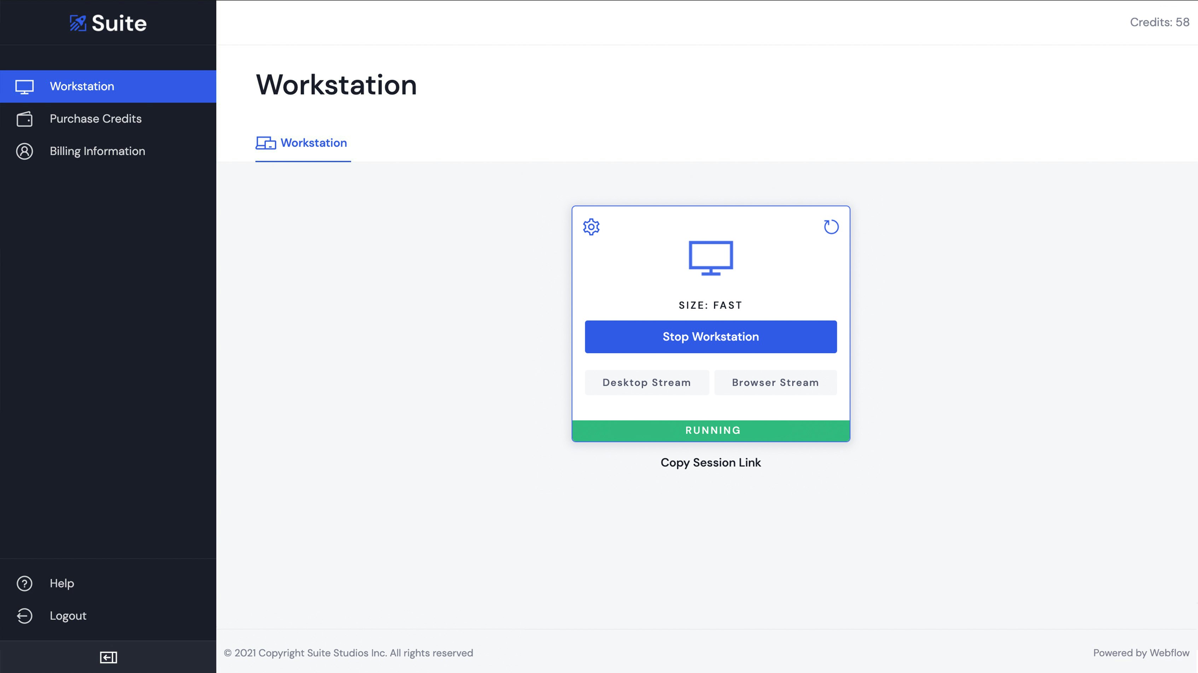The height and width of the screenshot is (673, 1198).
Task: Click the Billing Information person icon
Action: [x=25, y=151]
